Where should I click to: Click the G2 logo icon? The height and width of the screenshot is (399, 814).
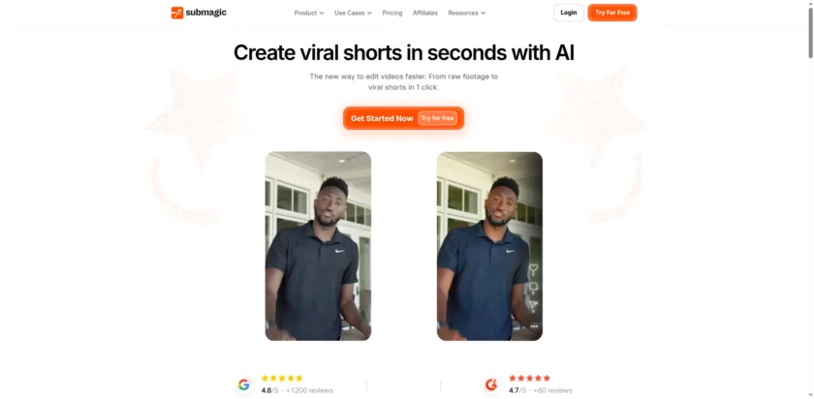[491, 384]
